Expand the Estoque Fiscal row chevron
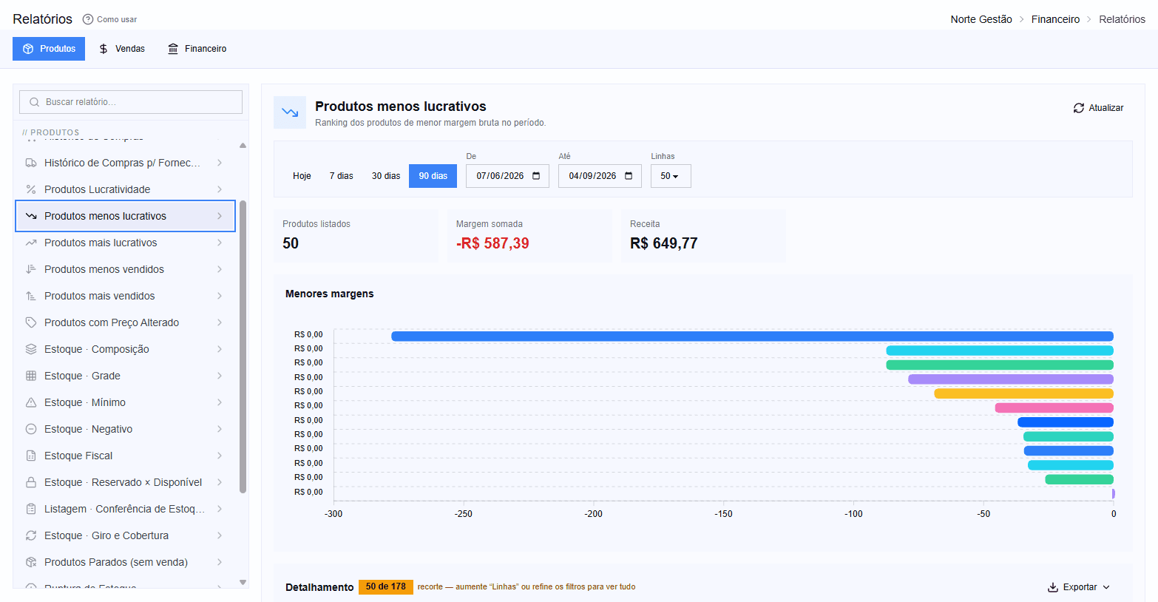Viewport: 1158px width, 602px height. click(220, 456)
